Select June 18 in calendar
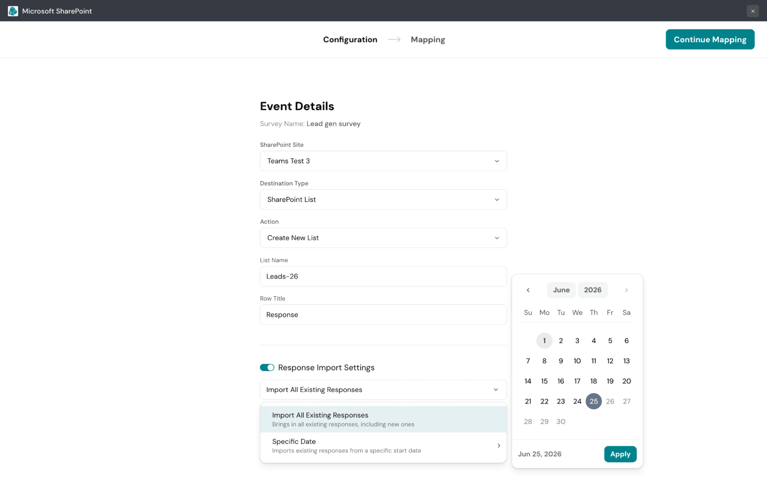 [594, 381]
